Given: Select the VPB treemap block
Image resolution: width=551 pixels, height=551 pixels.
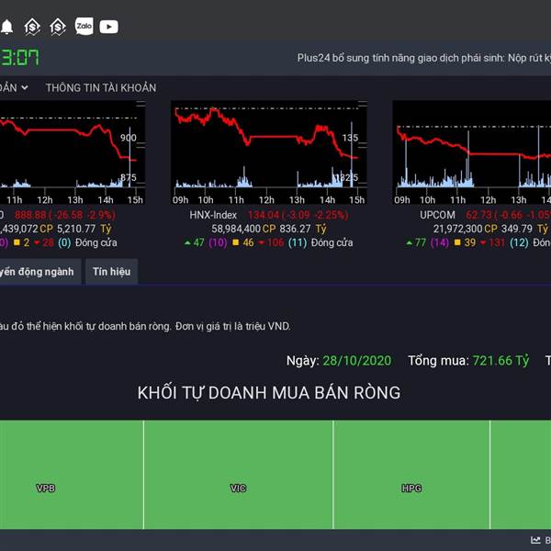Looking at the screenshot, I should 72,475.
